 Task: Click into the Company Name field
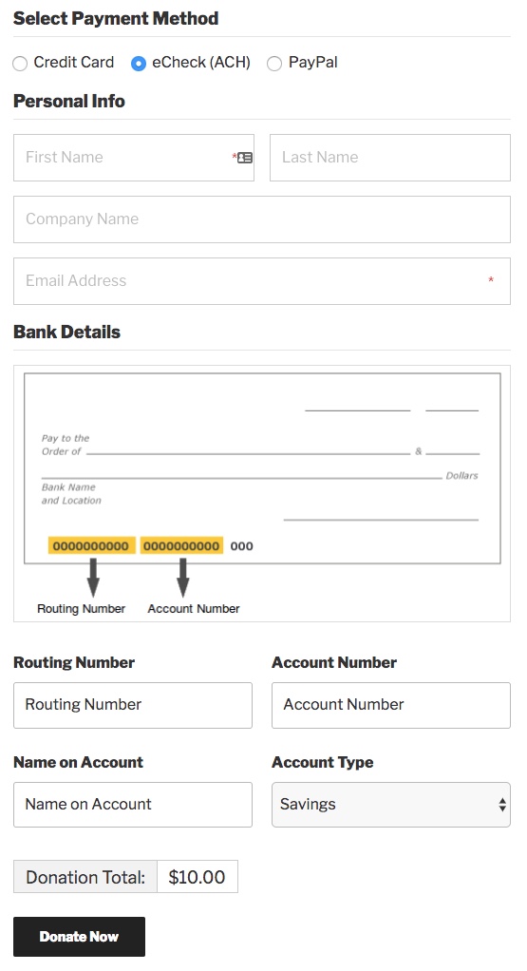pos(262,219)
